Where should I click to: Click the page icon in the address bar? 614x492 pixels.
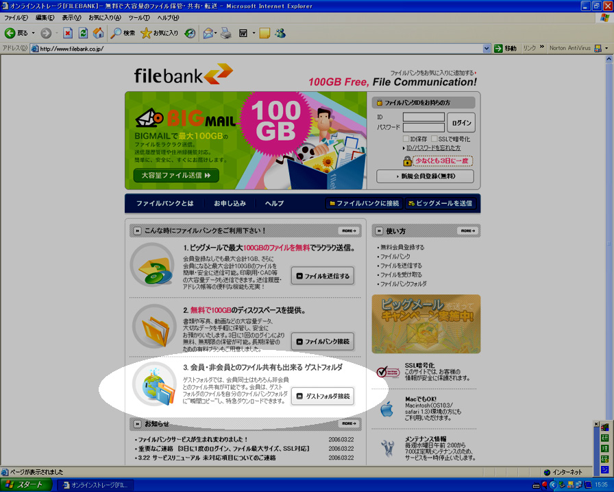35,49
